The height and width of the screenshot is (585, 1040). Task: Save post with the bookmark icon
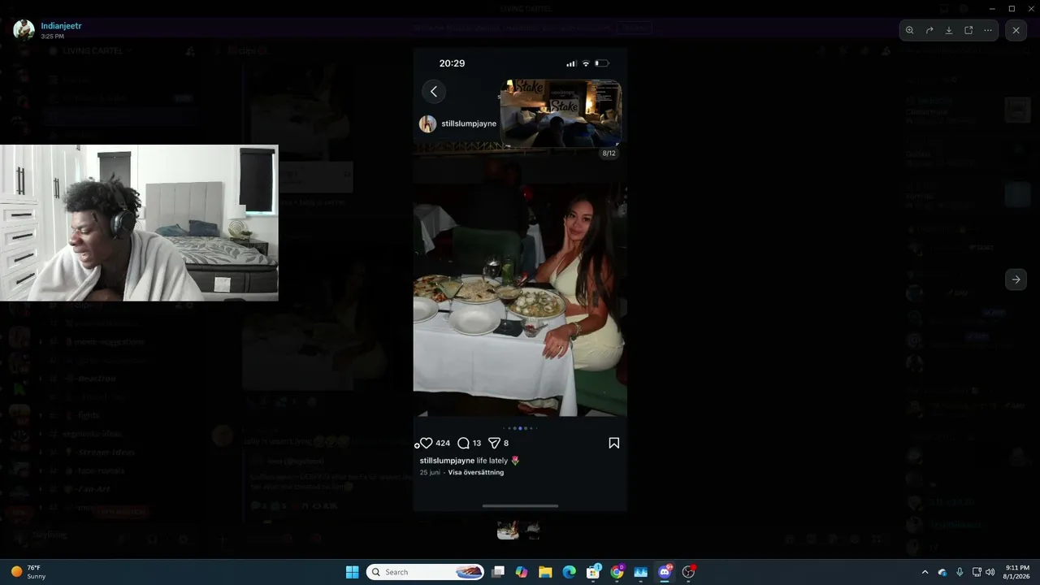(614, 443)
